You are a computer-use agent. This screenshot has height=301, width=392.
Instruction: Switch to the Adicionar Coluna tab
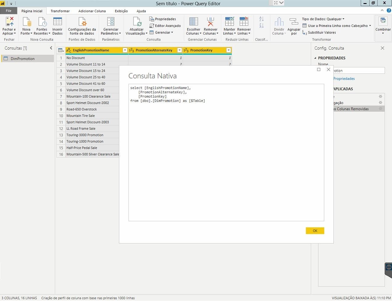[92, 11]
